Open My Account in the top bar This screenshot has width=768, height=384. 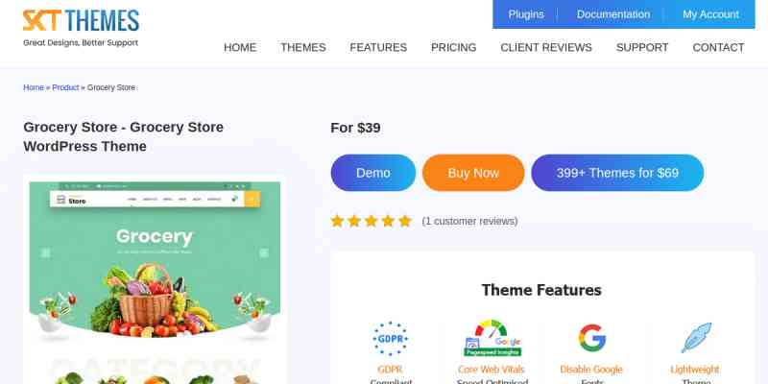point(710,14)
